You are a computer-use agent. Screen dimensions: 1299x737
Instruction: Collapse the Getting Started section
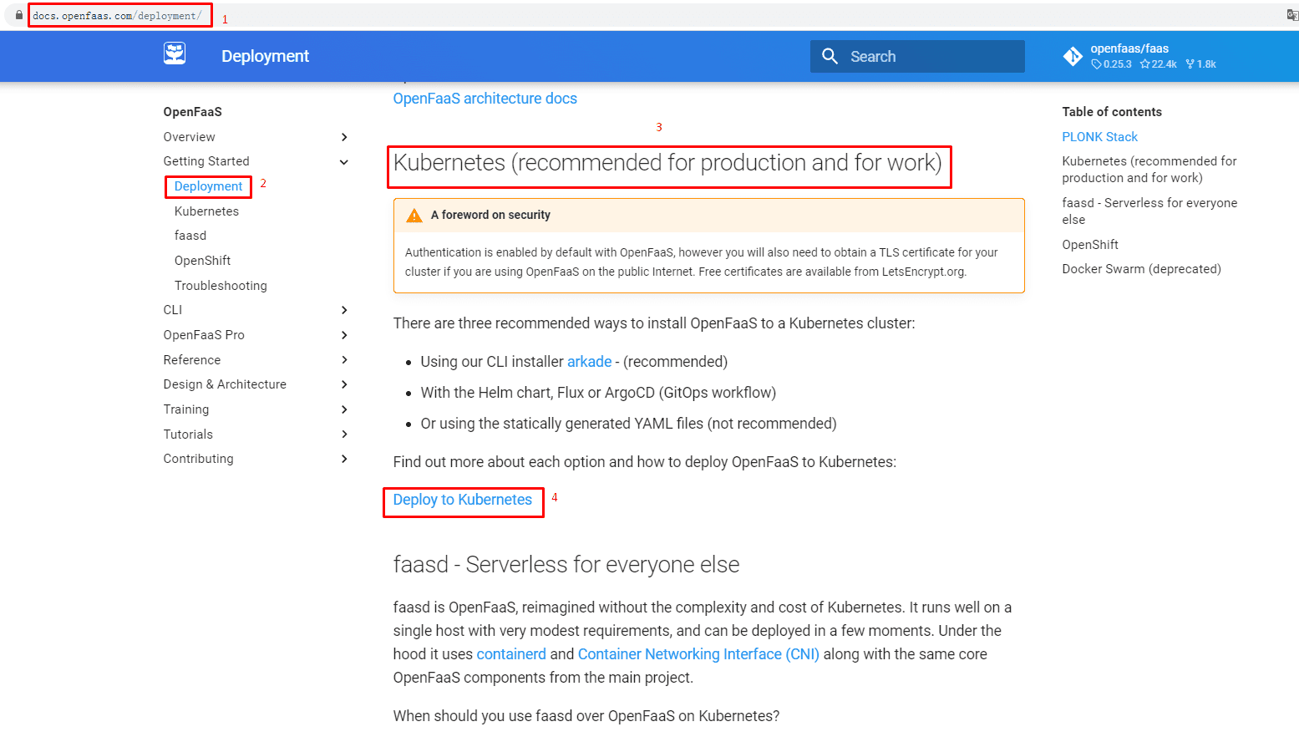click(344, 161)
